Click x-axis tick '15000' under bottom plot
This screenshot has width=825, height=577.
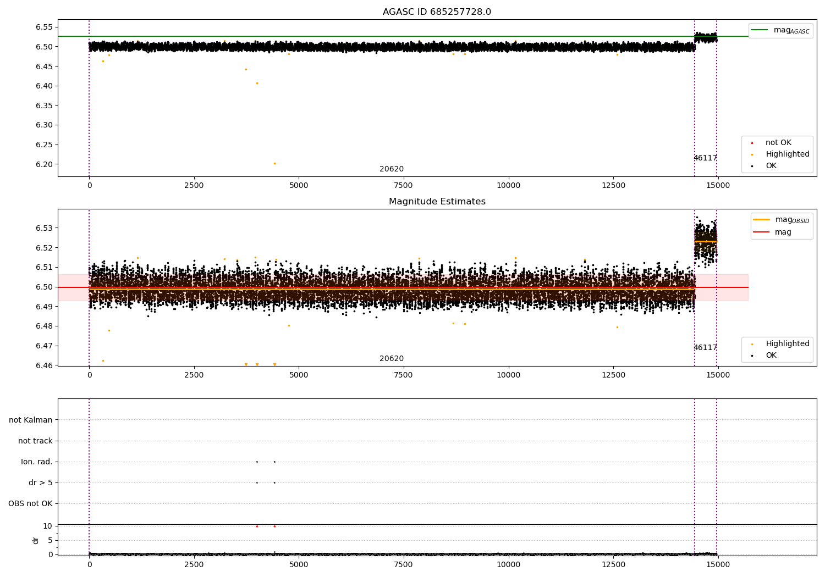[718, 564]
